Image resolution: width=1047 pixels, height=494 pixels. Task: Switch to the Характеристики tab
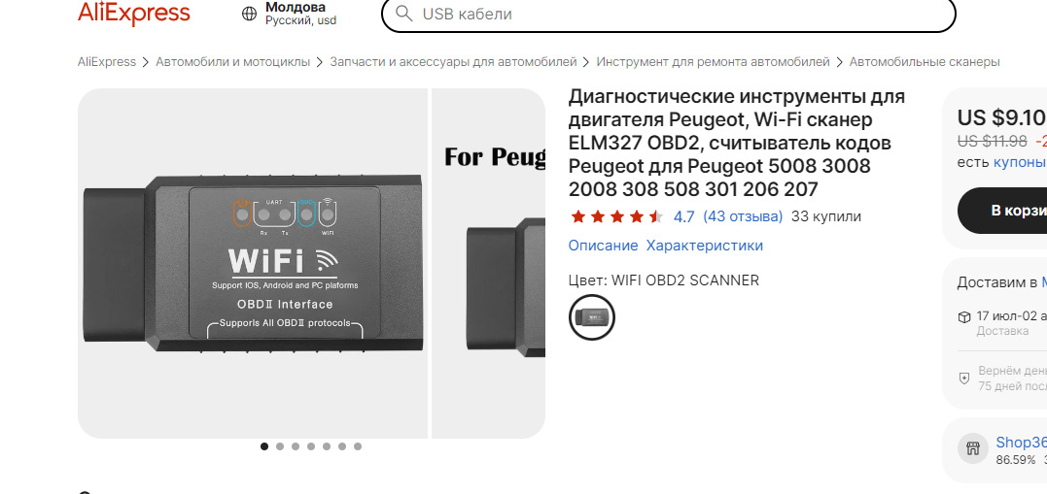(x=705, y=246)
